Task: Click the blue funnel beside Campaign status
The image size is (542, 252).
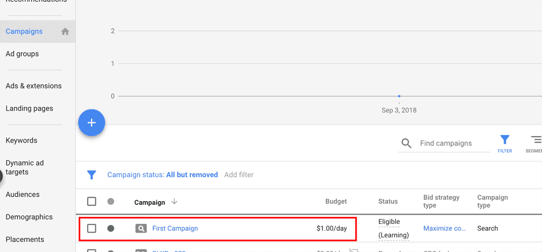Action: pyautogui.click(x=92, y=175)
